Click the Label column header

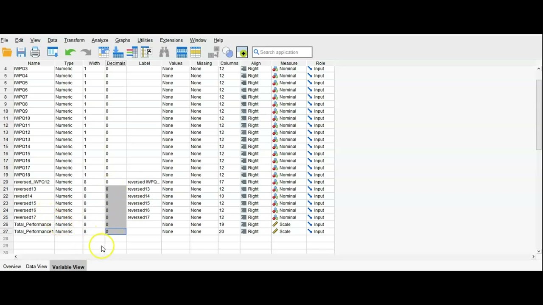click(144, 63)
